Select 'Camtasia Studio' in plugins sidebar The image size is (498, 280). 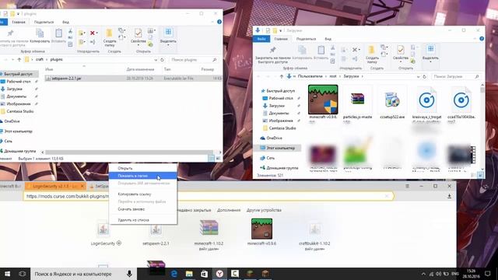(19, 111)
